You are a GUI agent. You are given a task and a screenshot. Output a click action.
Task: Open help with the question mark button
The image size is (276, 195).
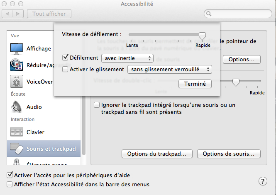pyautogui.click(x=263, y=181)
